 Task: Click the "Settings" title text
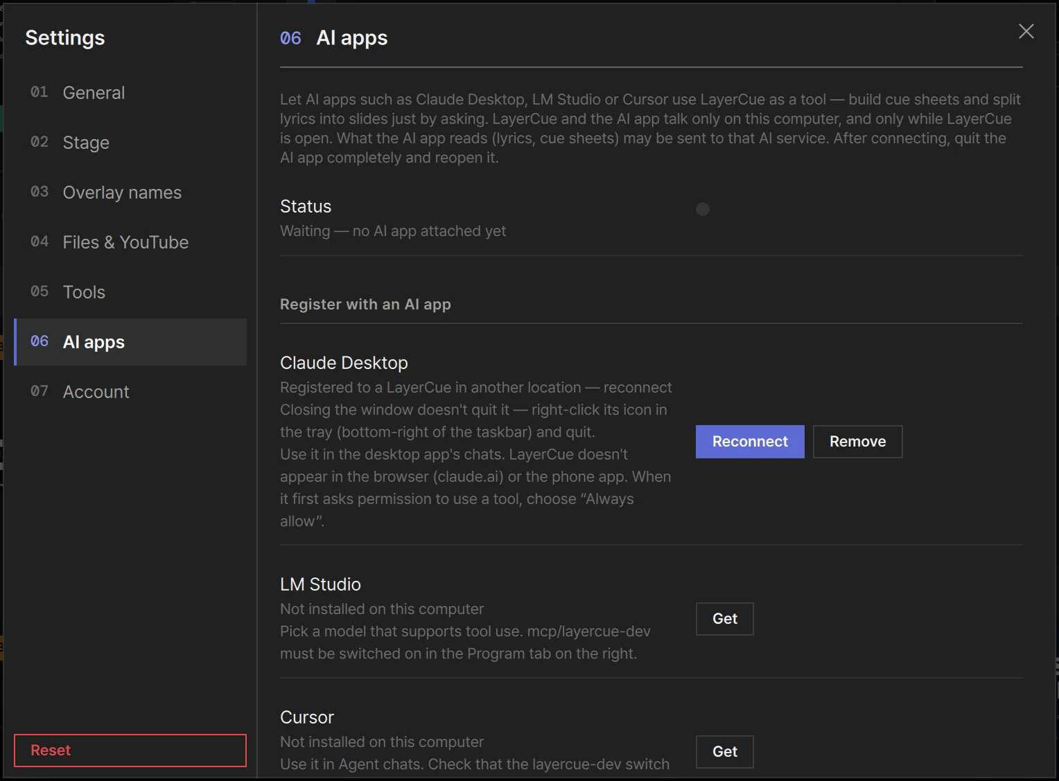tap(65, 37)
